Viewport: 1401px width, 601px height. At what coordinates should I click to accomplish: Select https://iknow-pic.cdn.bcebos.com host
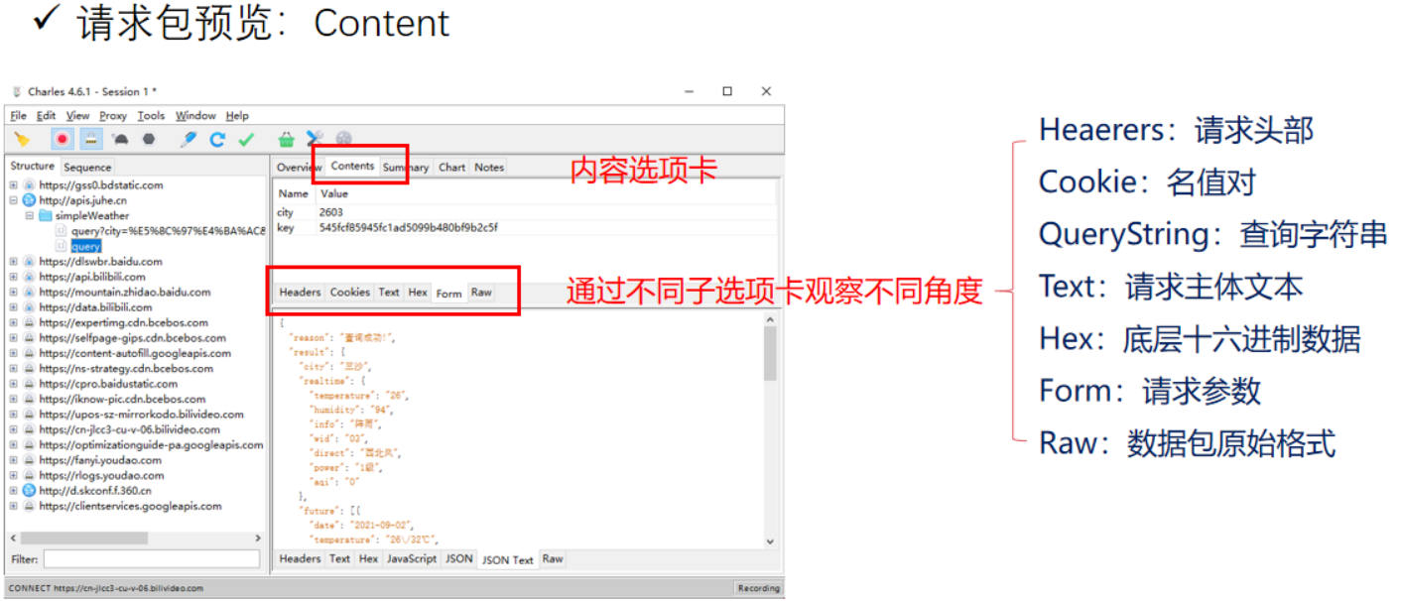(x=123, y=399)
